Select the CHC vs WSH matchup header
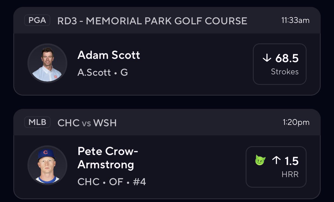 pyautogui.click(x=87, y=123)
